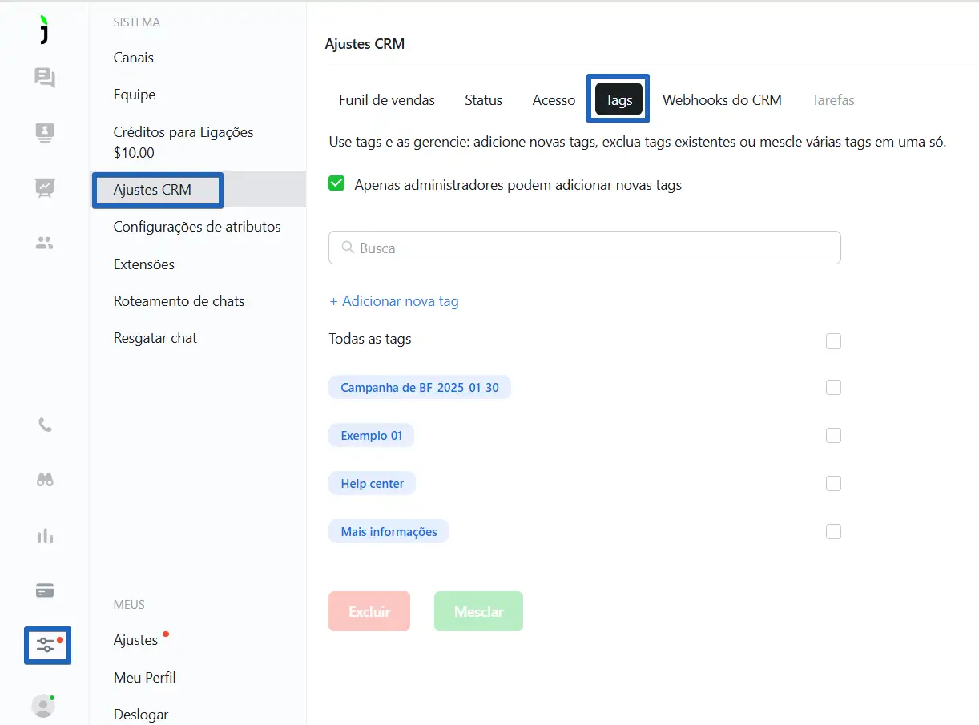Uncheck 'Apenas administradores podem adicionar novas tags'
Viewport: 979px width, 725px height.
click(336, 185)
